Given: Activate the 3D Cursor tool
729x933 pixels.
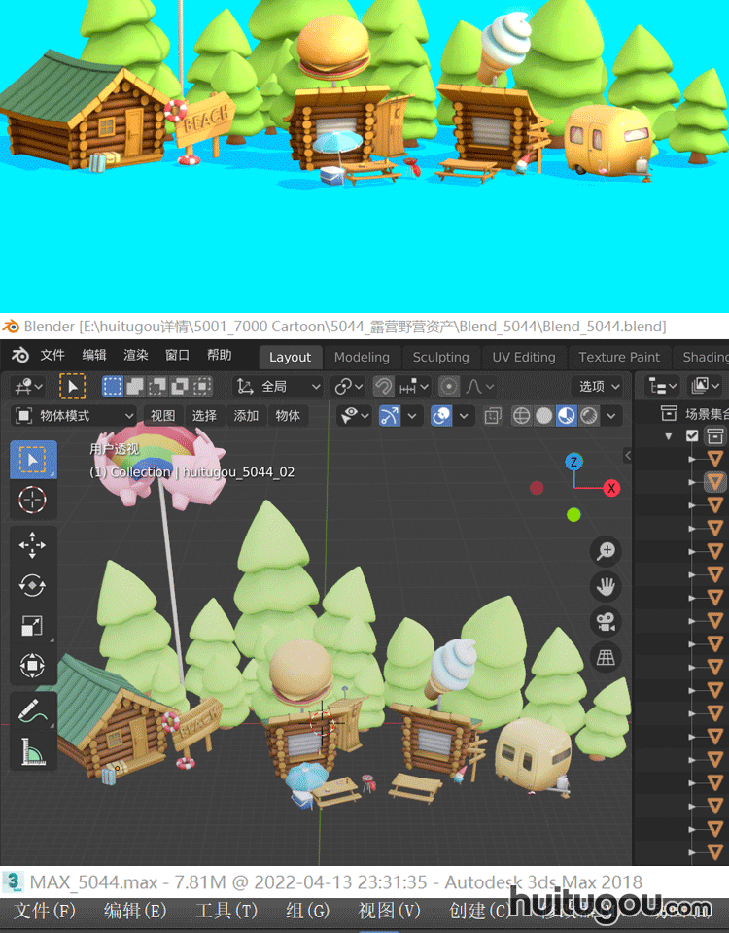Looking at the screenshot, I should coord(33,500).
